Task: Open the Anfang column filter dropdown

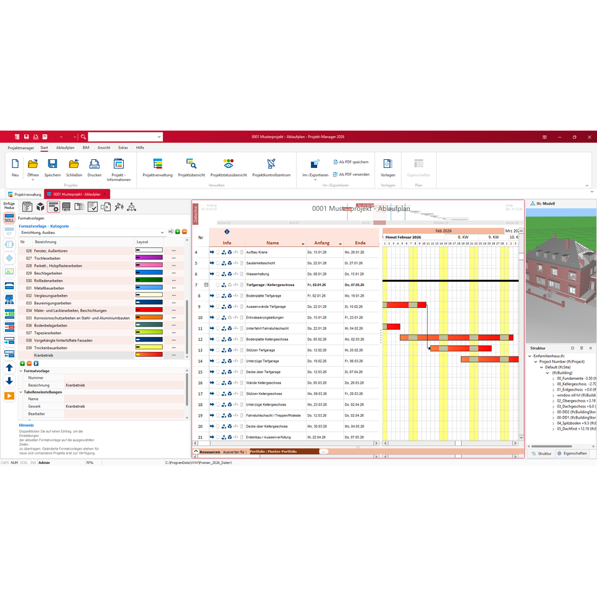Action: (x=340, y=244)
